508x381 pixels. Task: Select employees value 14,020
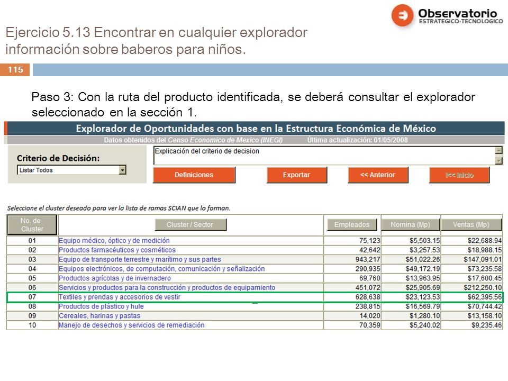click(370, 316)
